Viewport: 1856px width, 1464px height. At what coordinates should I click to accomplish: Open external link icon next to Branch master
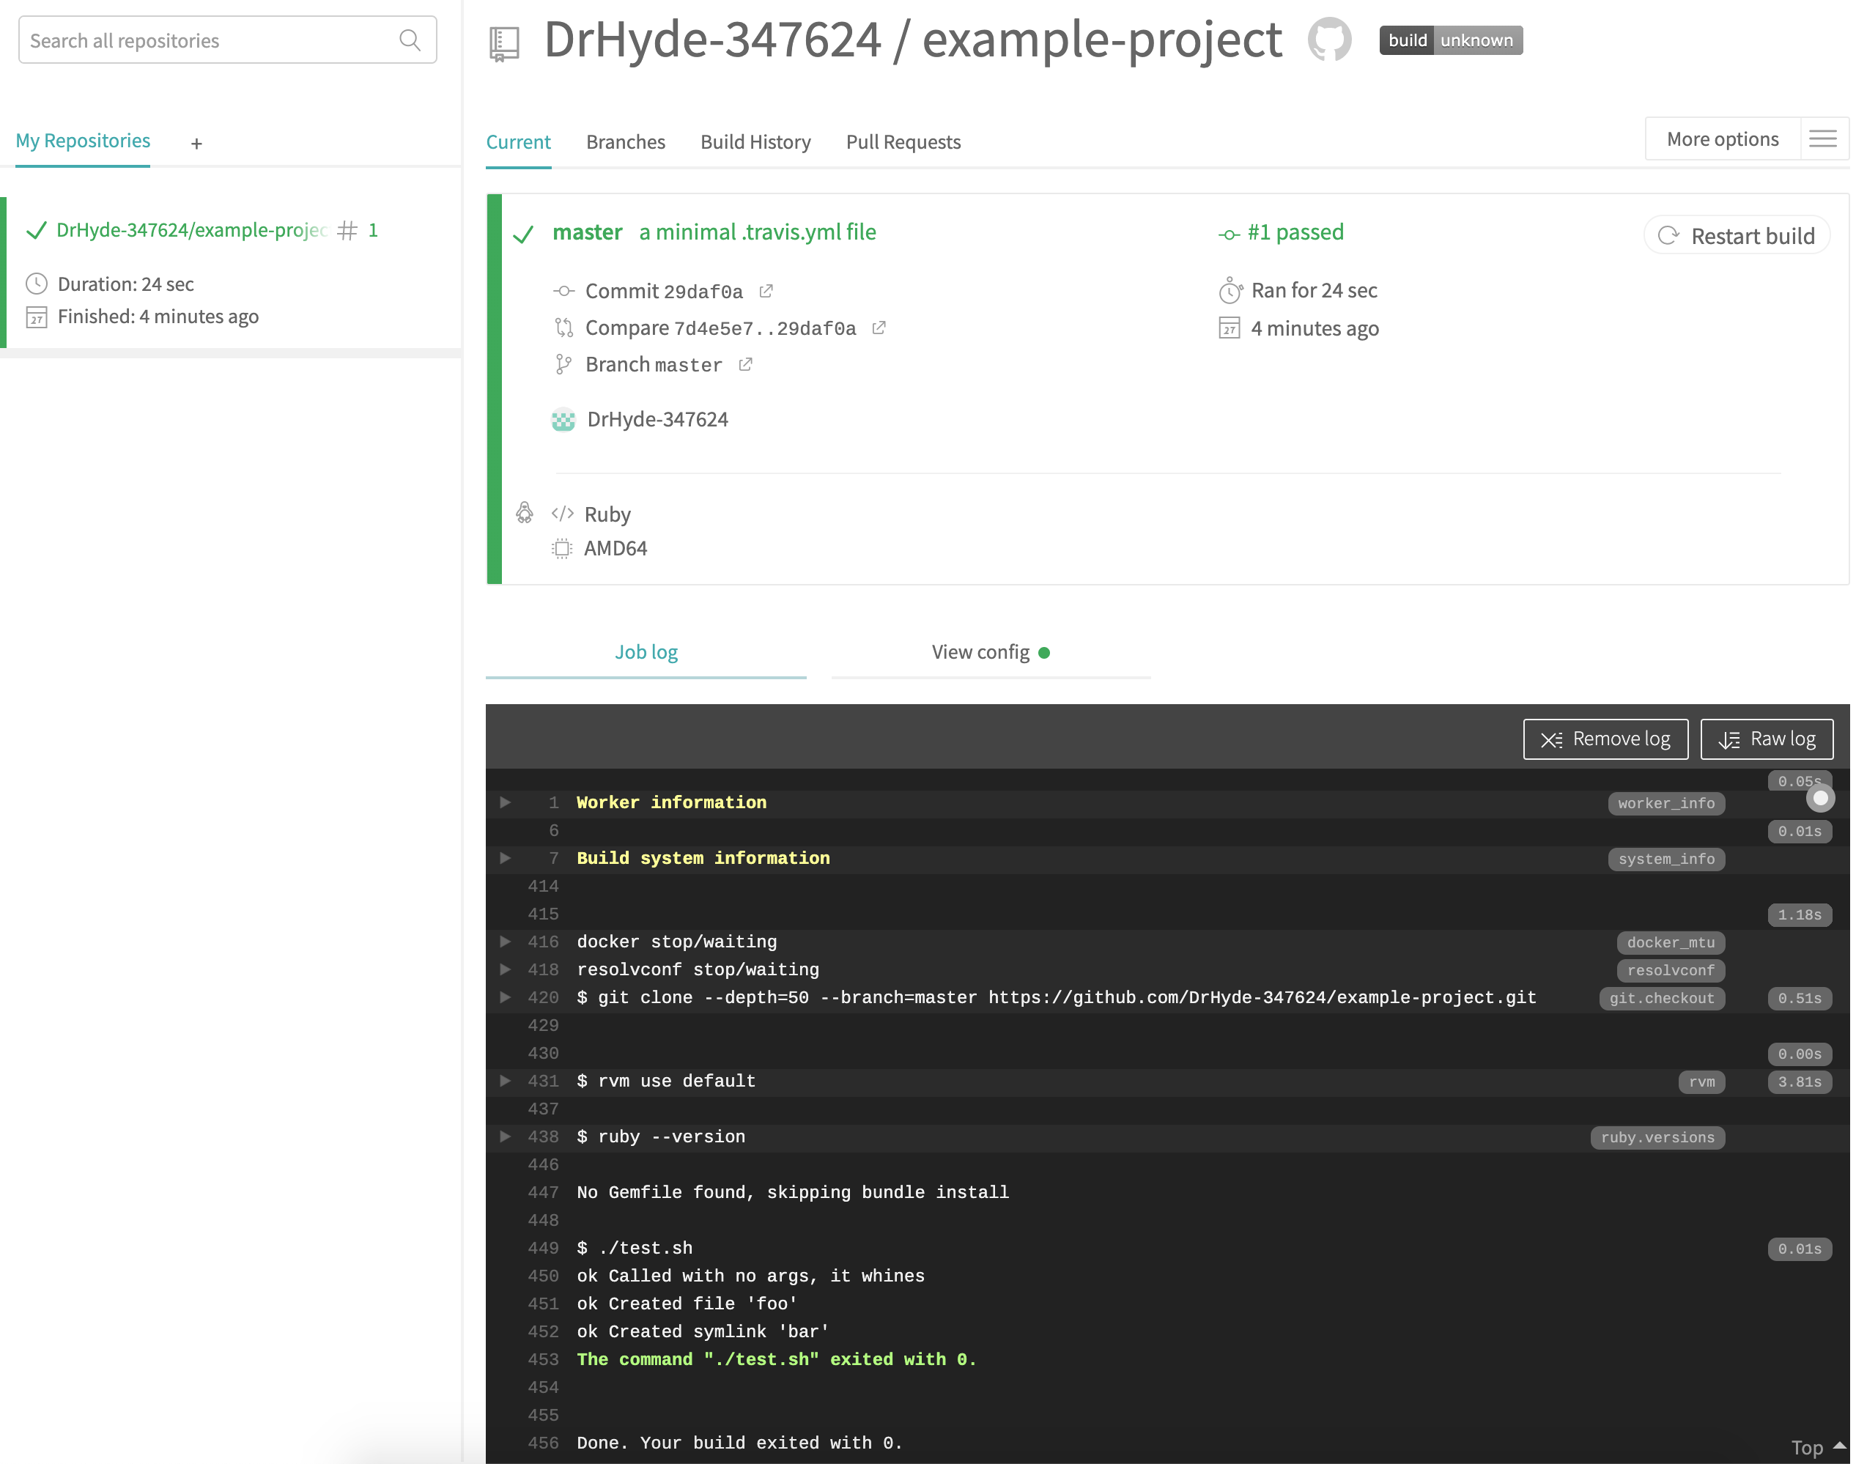(746, 365)
